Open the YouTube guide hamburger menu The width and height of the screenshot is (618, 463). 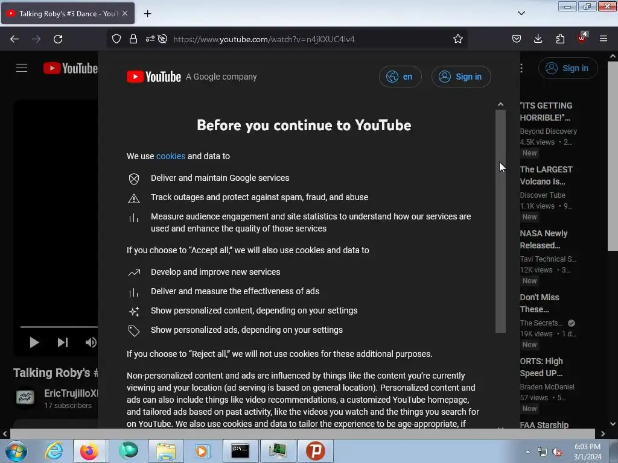click(x=22, y=68)
